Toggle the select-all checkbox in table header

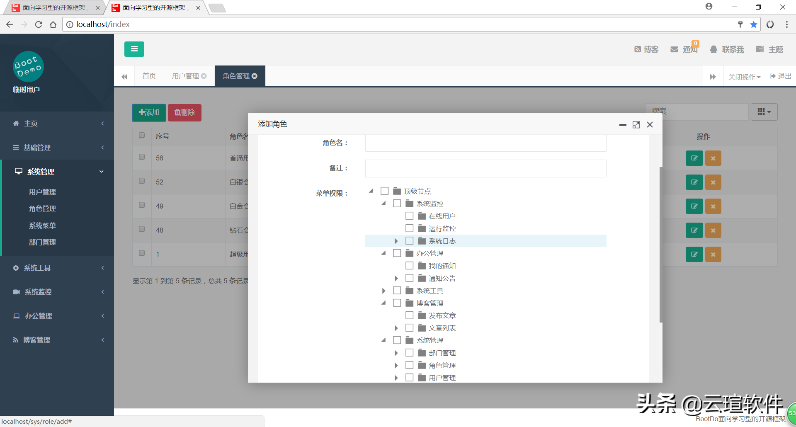[142, 136]
